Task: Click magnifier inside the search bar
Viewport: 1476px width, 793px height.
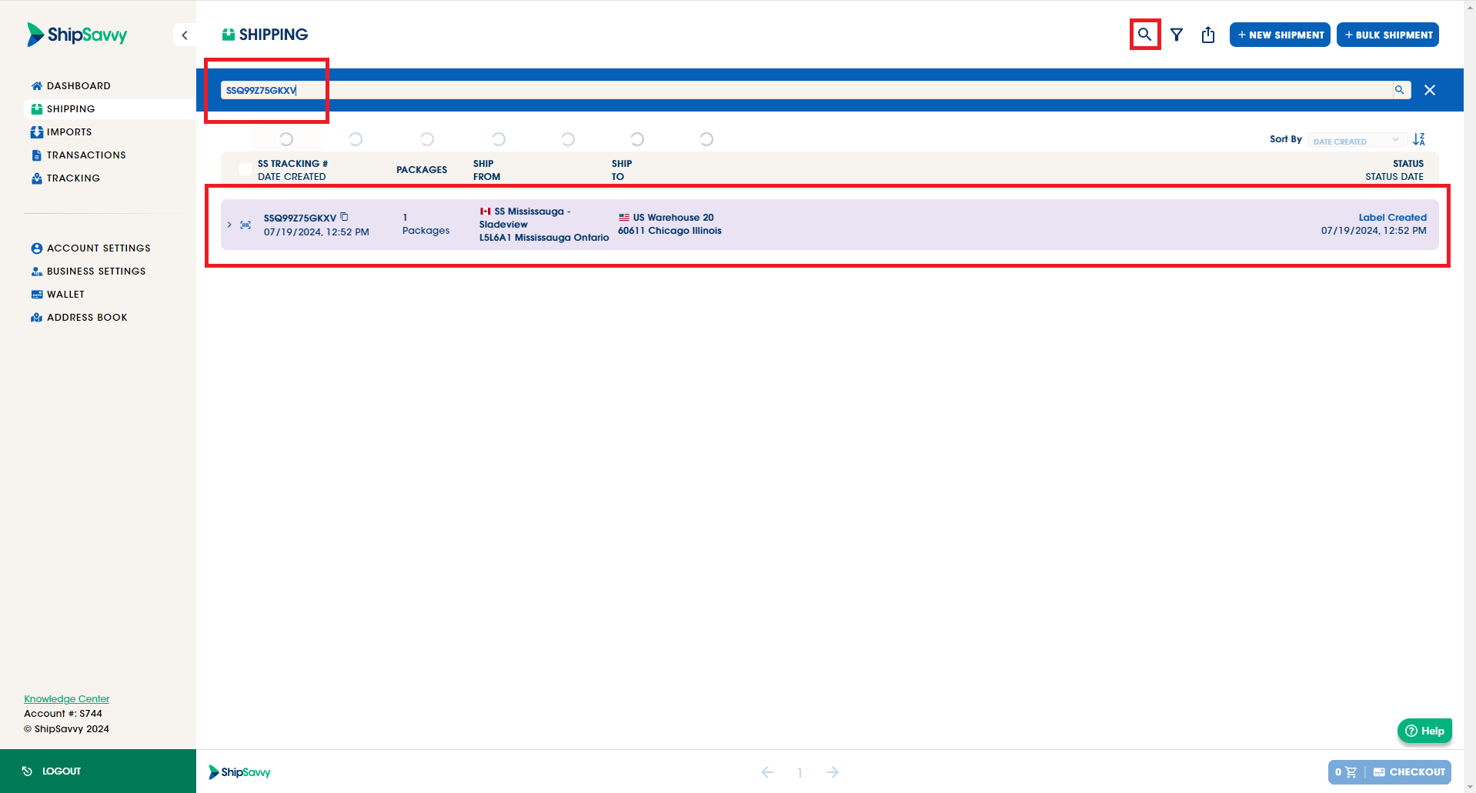Action: [1400, 90]
